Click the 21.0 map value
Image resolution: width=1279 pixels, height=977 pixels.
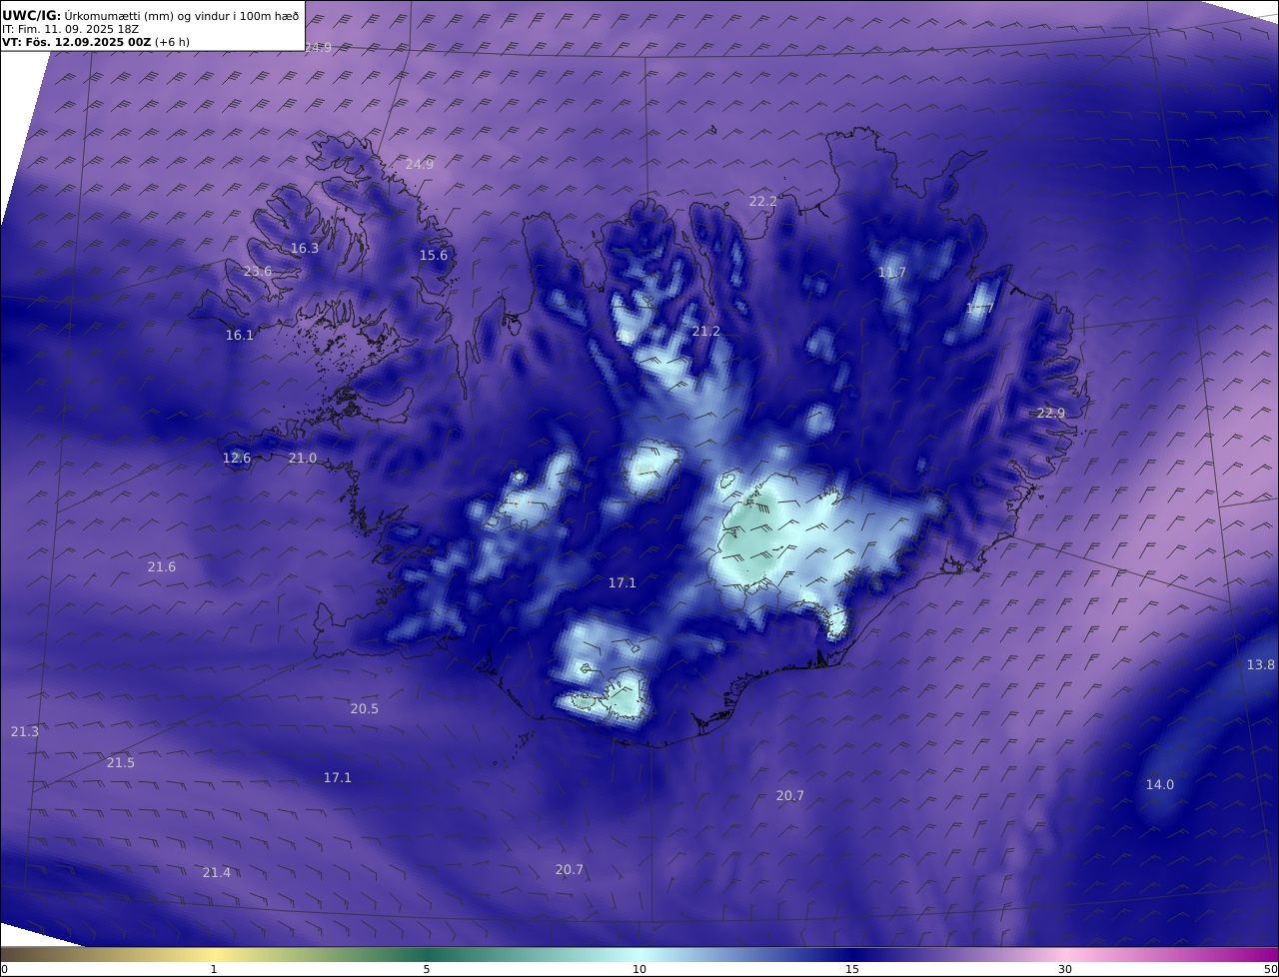tap(302, 458)
